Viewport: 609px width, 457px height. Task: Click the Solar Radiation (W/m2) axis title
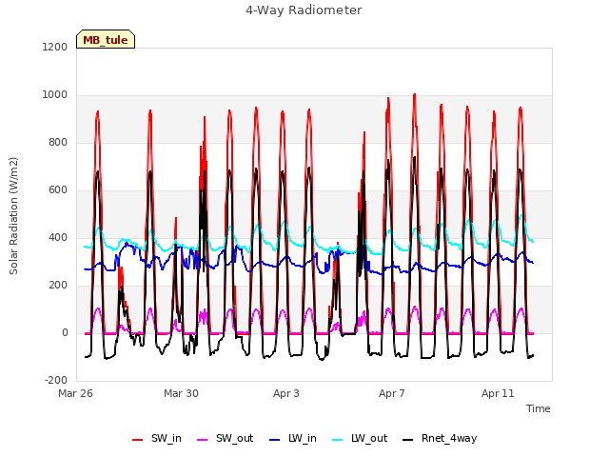point(13,216)
